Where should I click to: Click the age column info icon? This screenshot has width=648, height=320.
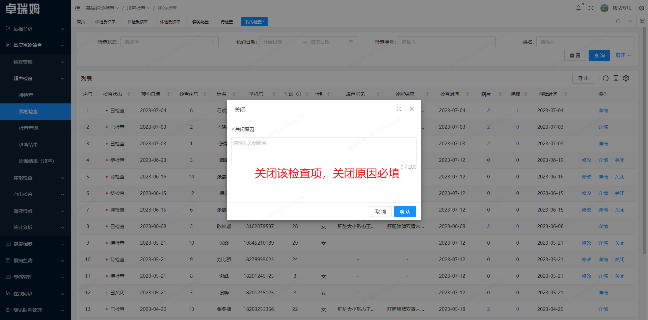299,94
